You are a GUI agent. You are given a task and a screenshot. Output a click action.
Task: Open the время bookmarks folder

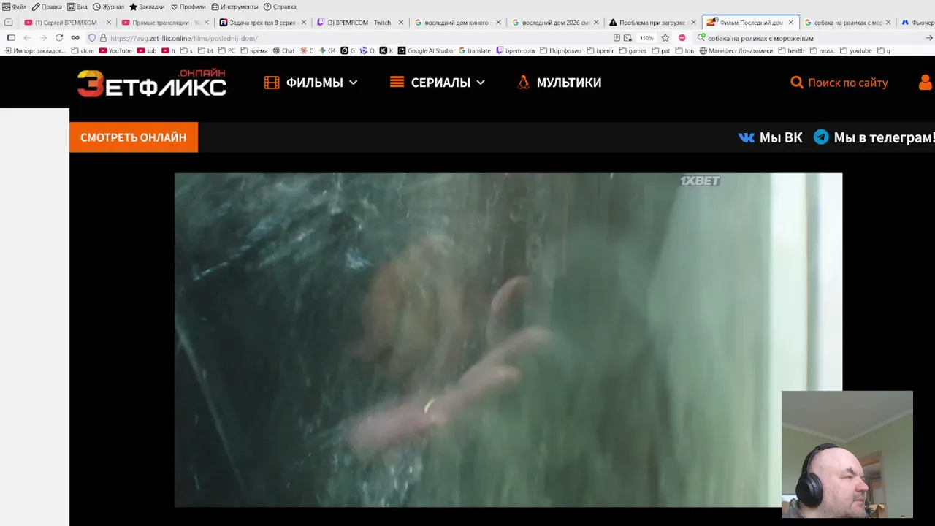[253, 51]
